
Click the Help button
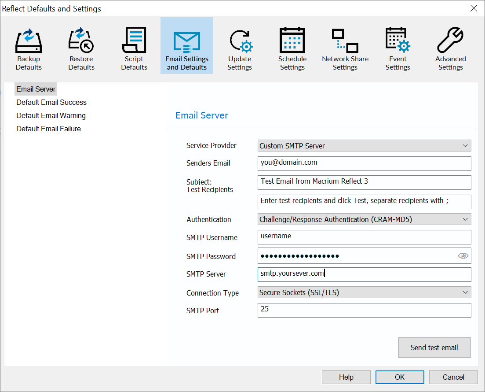click(346, 377)
